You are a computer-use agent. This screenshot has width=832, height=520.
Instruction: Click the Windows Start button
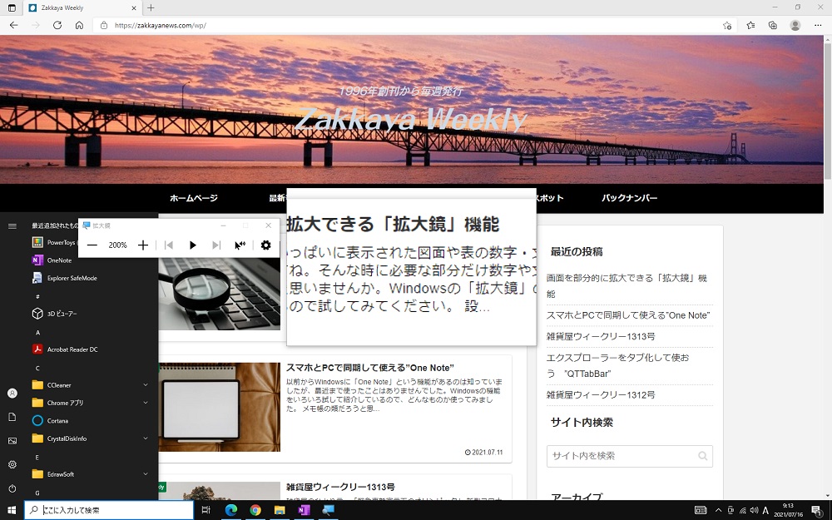[x=12, y=510]
